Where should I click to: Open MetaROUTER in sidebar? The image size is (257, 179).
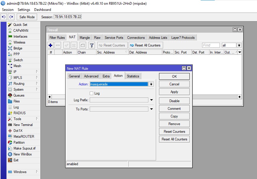23,137
